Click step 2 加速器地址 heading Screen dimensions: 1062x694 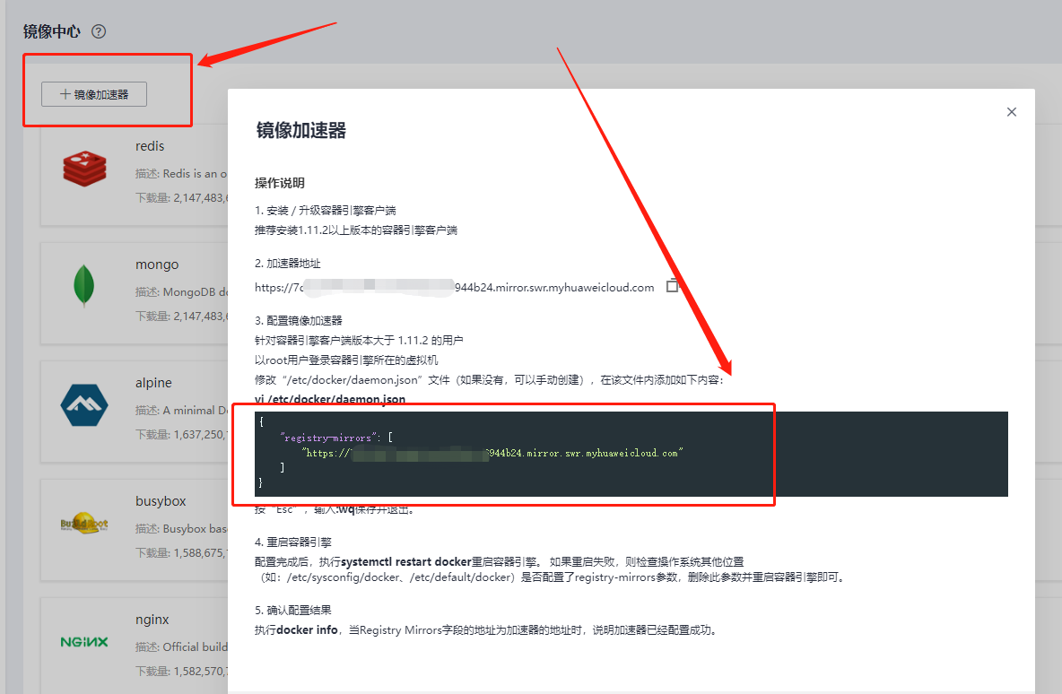288,264
